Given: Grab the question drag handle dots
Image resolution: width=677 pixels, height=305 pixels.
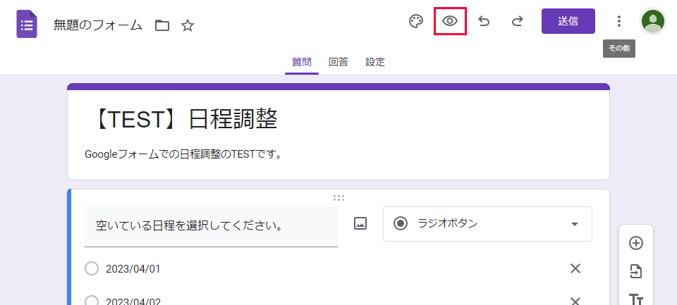Looking at the screenshot, I should (x=339, y=198).
